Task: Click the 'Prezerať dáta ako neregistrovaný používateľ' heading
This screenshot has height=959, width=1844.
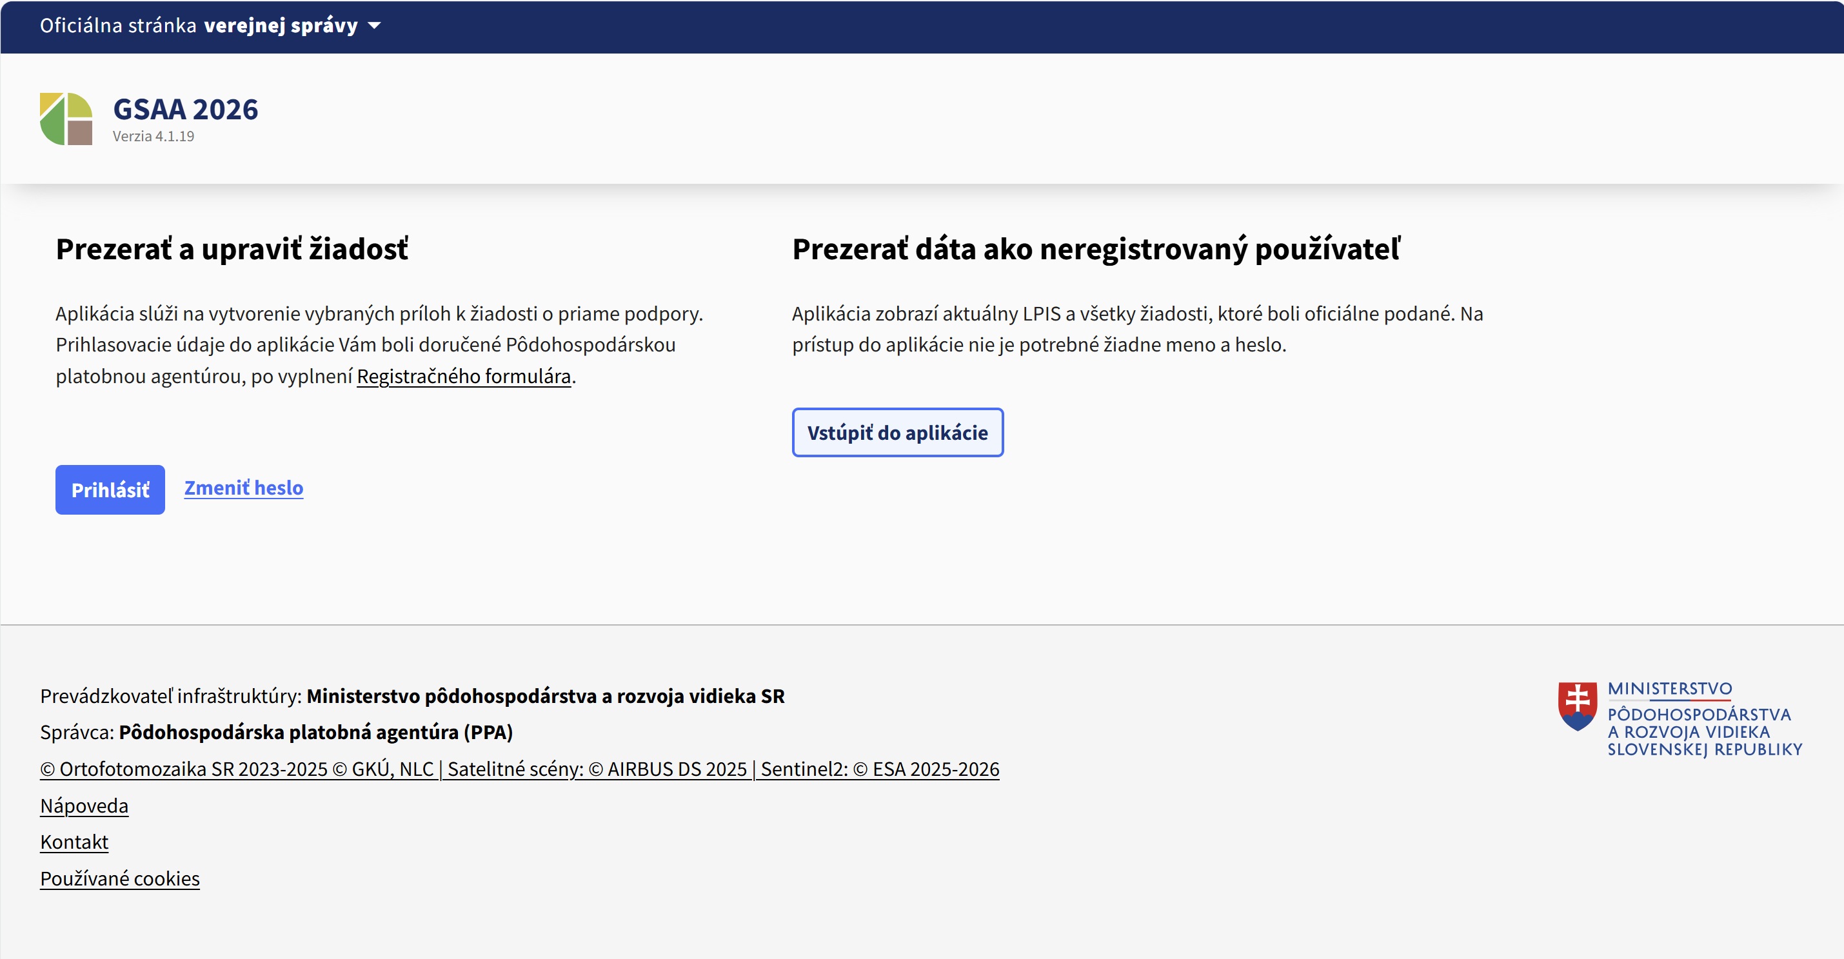Action: tap(1095, 249)
